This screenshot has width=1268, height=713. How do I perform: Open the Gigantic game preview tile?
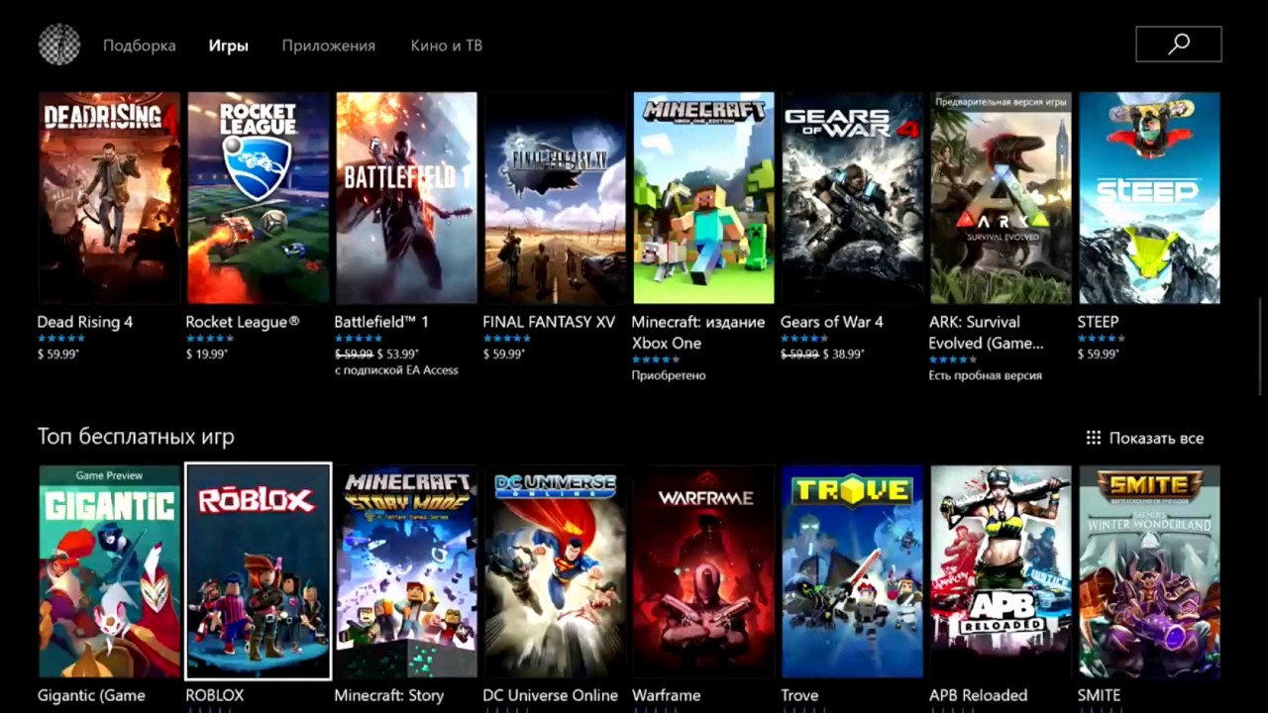[109, 571]
